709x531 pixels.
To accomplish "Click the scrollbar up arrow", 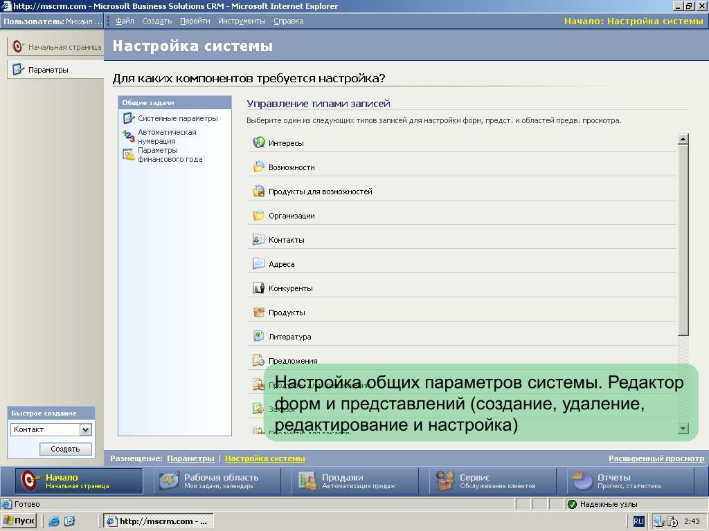I will [x=683, y=139].
